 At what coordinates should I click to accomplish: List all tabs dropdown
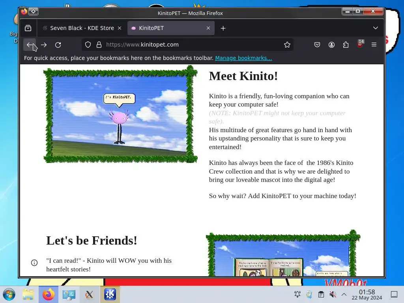376,28
